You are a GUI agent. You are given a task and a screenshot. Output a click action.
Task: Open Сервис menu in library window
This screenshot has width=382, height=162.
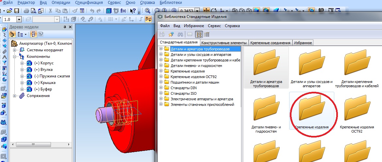click(x=214, y=26)
